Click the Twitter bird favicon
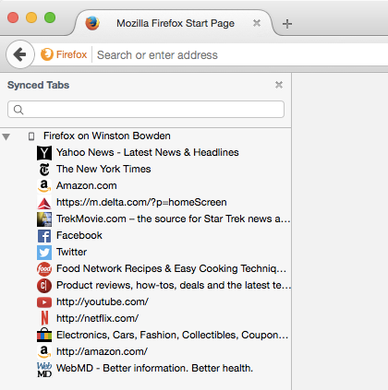The height and width of the screenshot is (390, 388). point(44,253)
